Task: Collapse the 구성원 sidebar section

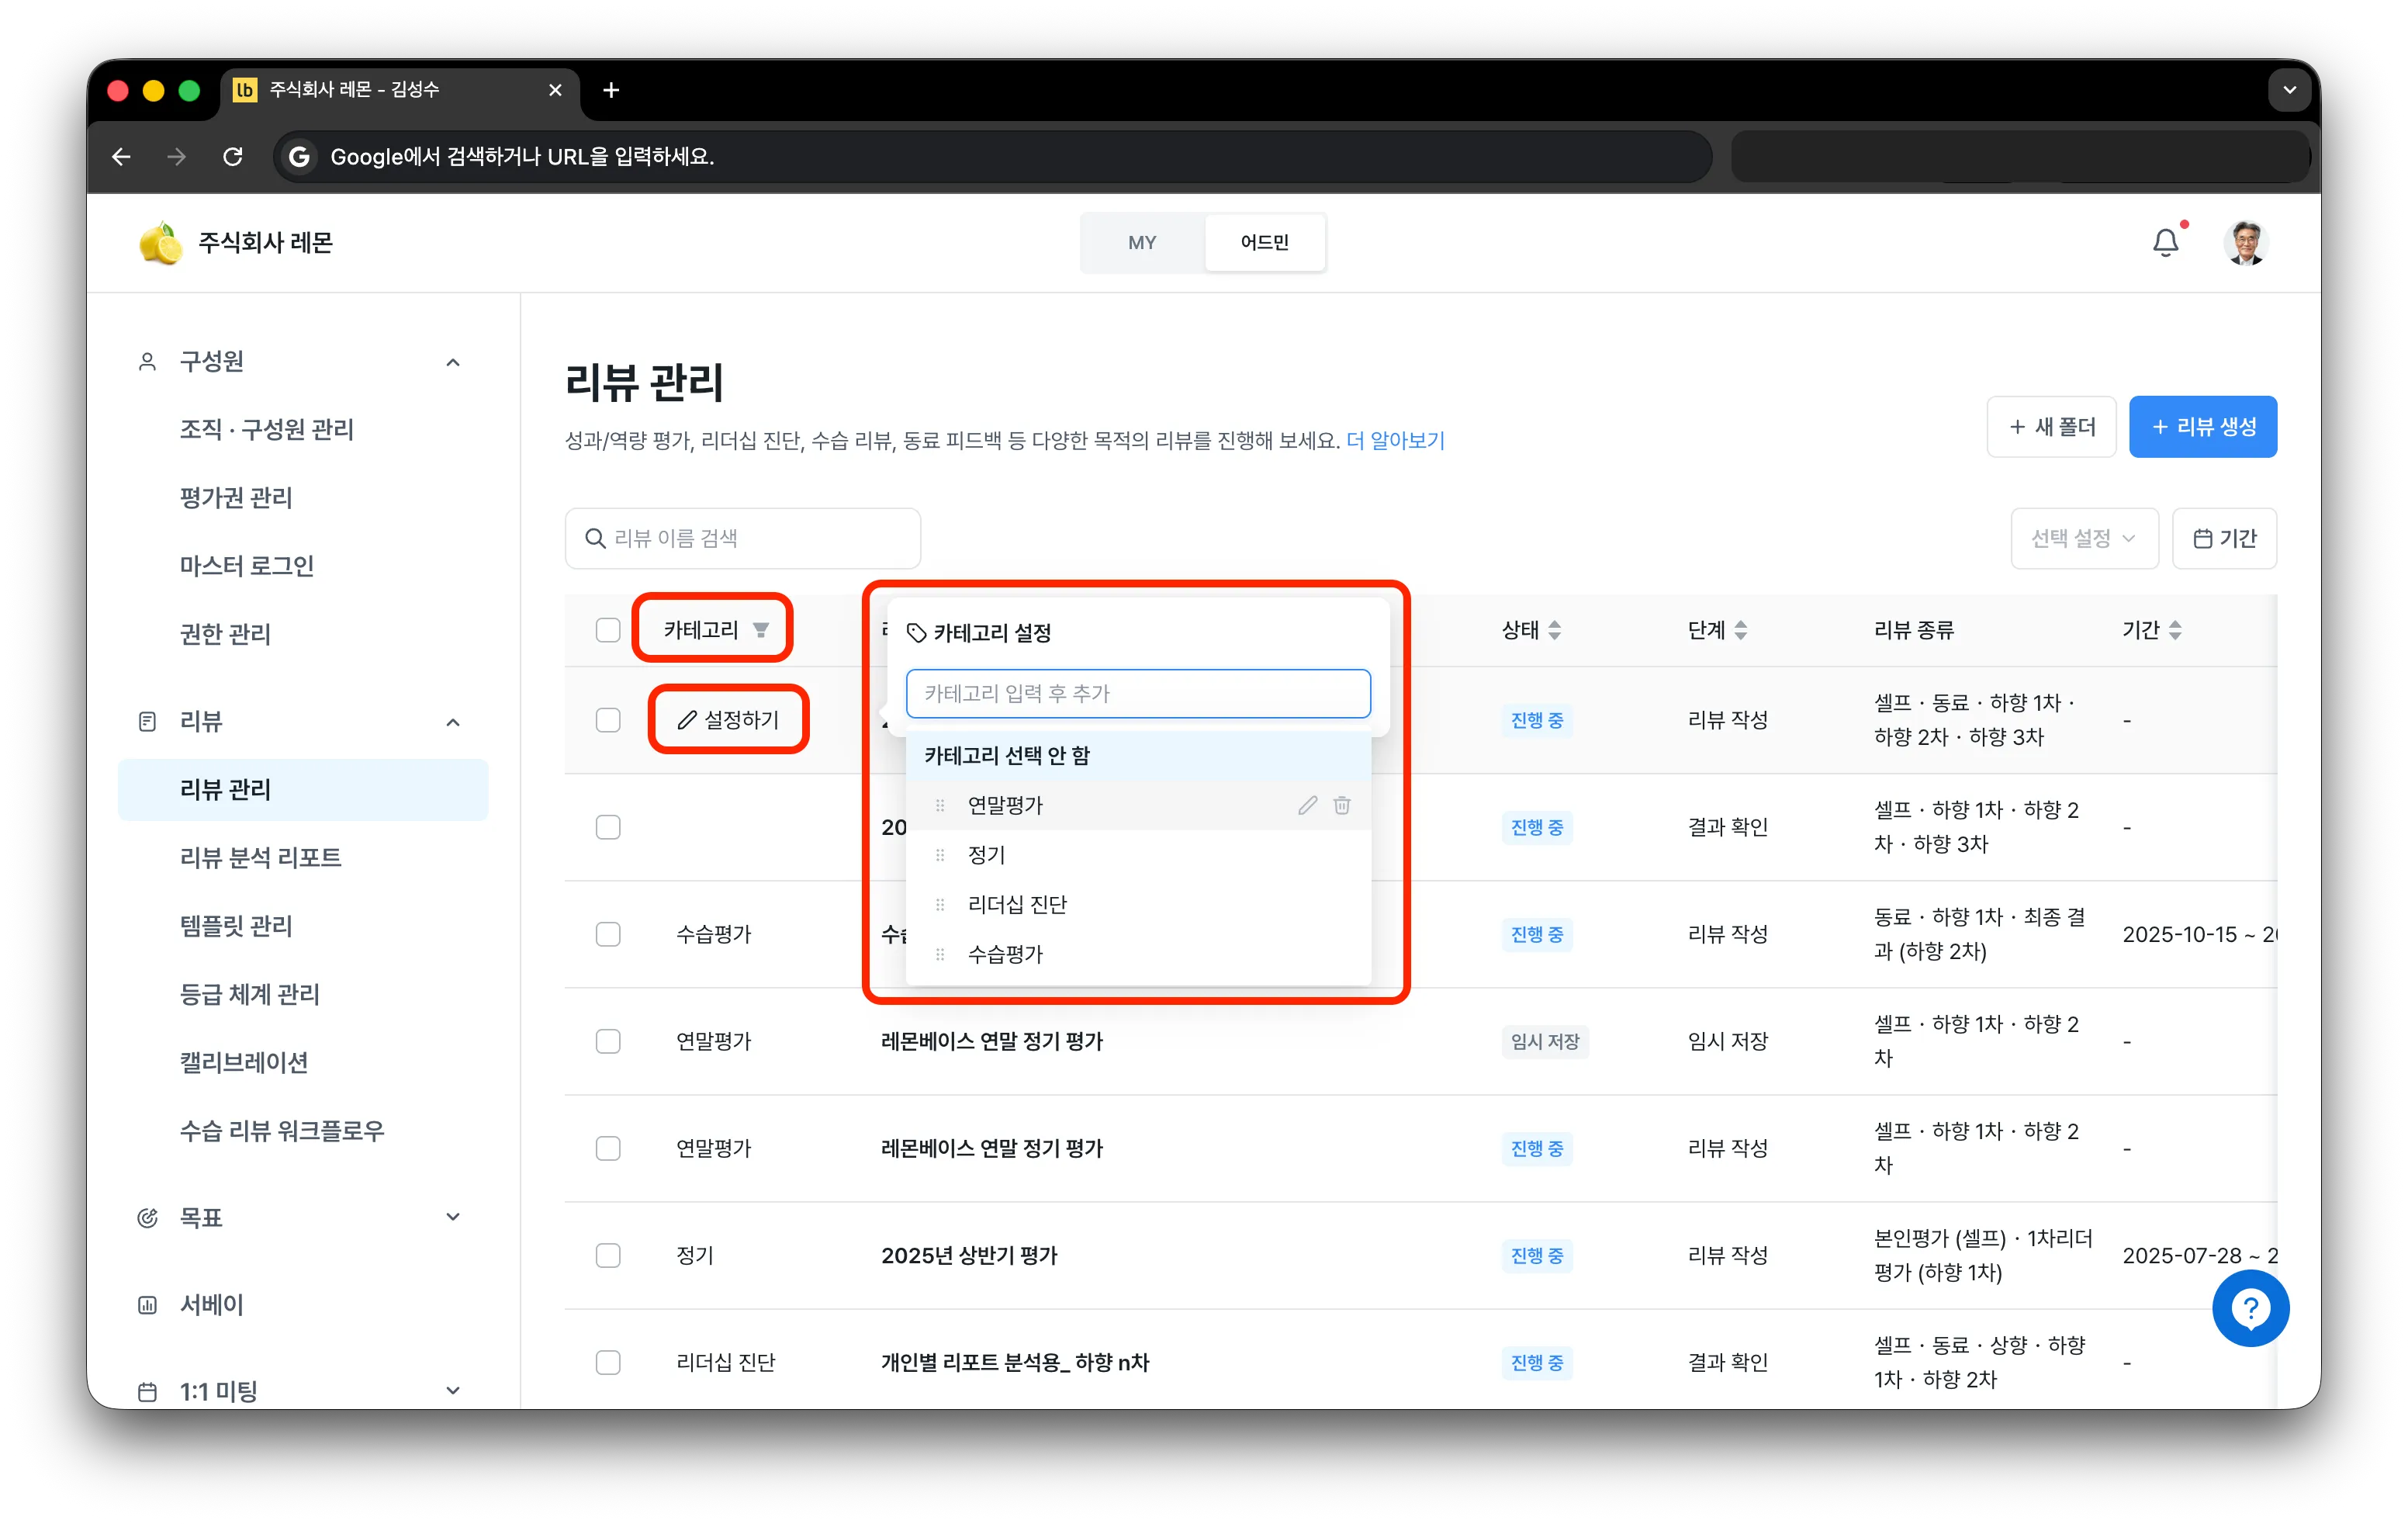Action: (453, 362)
